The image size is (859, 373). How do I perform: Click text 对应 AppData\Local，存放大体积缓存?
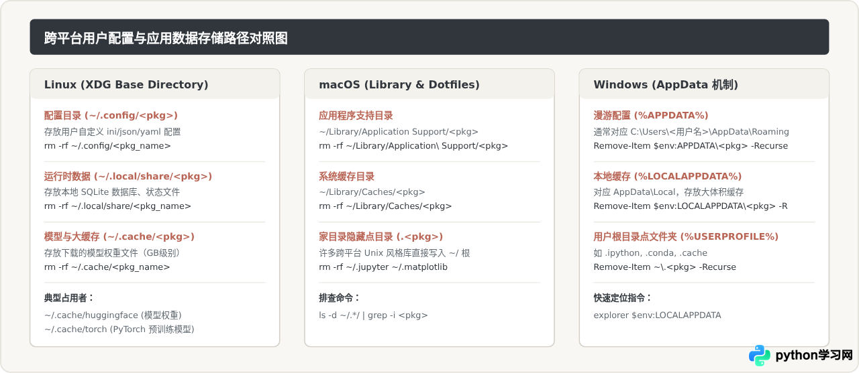coord(668,192)
